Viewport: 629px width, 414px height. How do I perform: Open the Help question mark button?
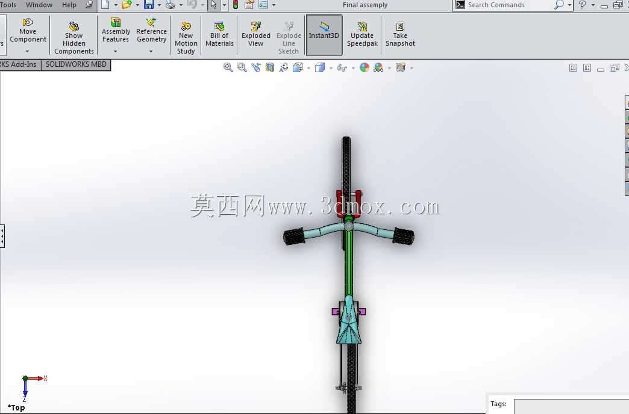tap(582, 5)
